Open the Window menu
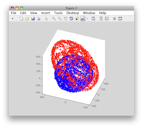 click(x=89, y=13)
